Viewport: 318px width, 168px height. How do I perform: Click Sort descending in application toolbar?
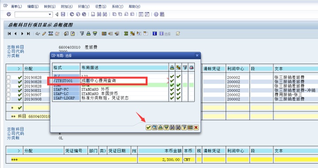coord(95,34)
